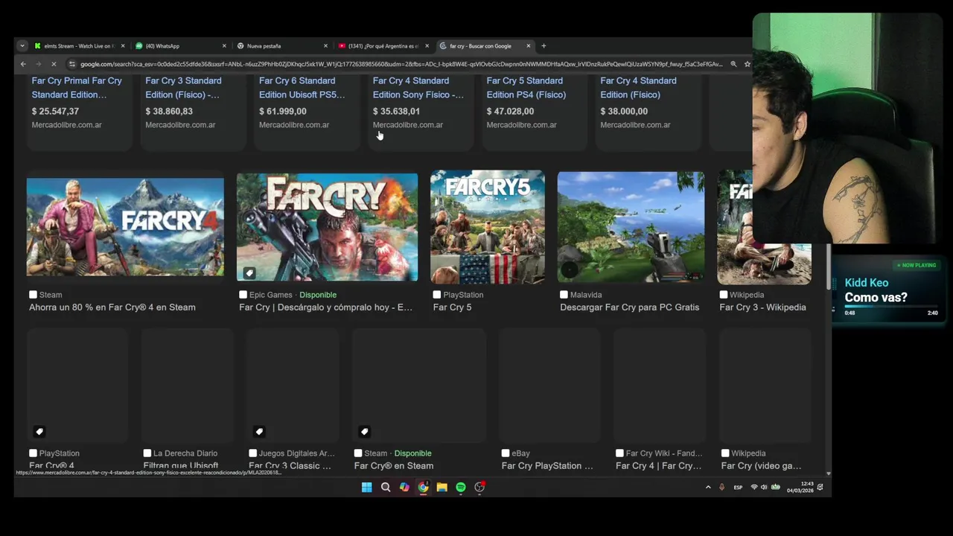Open 'Far Cry (video ga...' Wikipedia result
Screen dimensions: 953x536
[x=761, y=466]
